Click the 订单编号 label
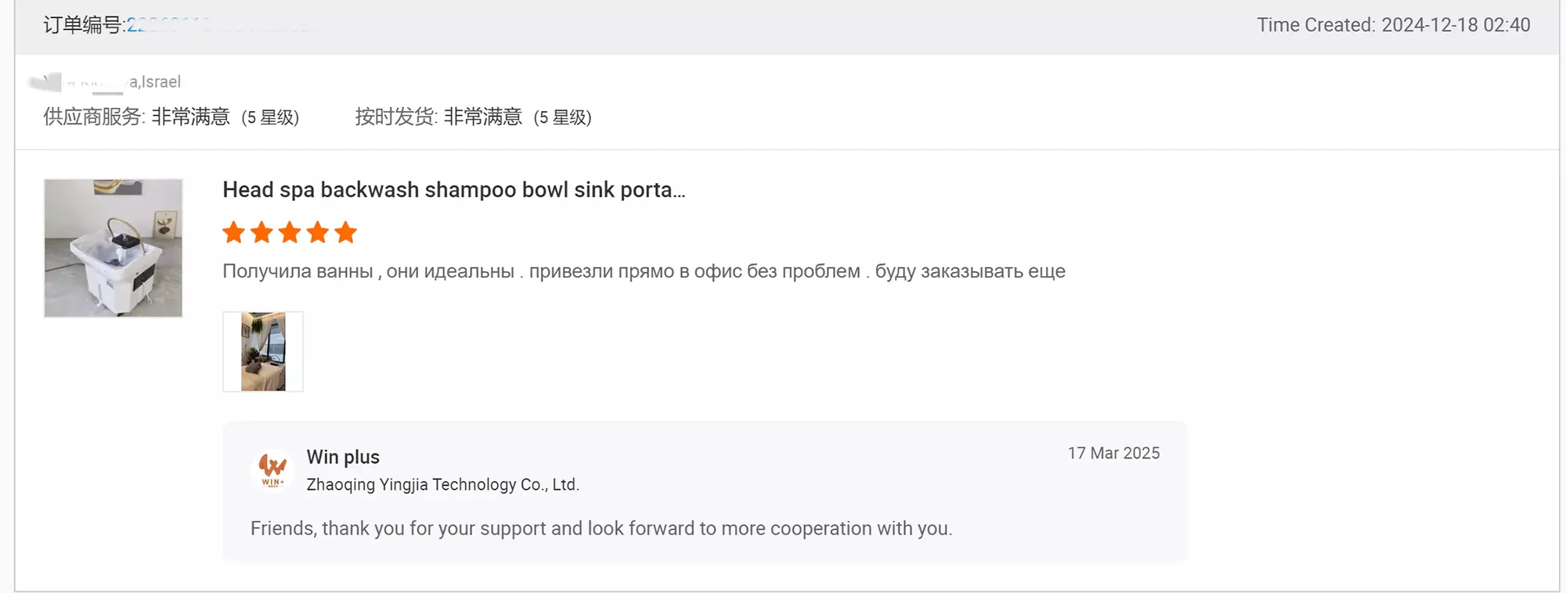 point(84,26)
